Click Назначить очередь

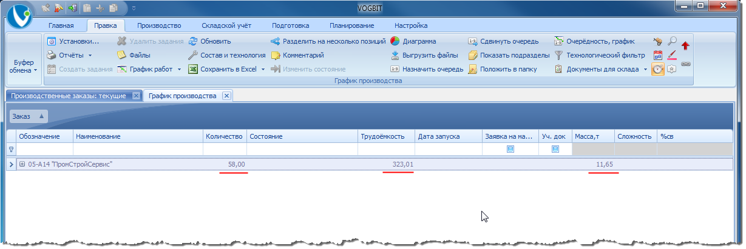pos(427,69)
